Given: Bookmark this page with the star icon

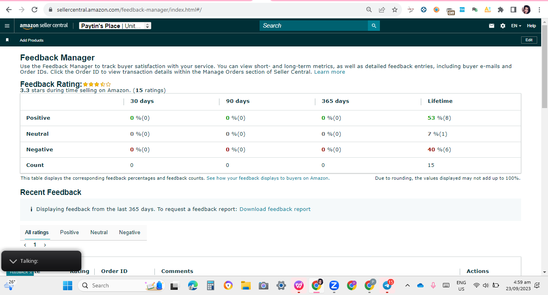Looking at the screenshot, I should [x=395, y=10].
